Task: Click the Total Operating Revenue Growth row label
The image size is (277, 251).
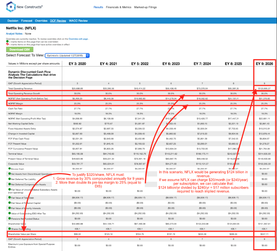Action: (24, 94)
